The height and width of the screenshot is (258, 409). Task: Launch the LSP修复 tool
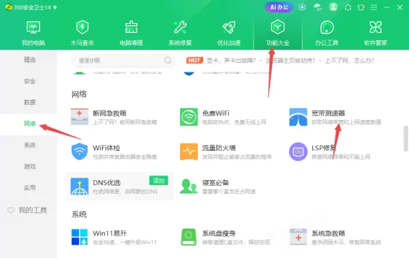point(330,152)
